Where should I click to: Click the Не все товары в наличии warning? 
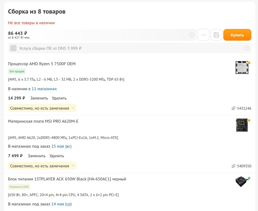[x=31, y=23]
